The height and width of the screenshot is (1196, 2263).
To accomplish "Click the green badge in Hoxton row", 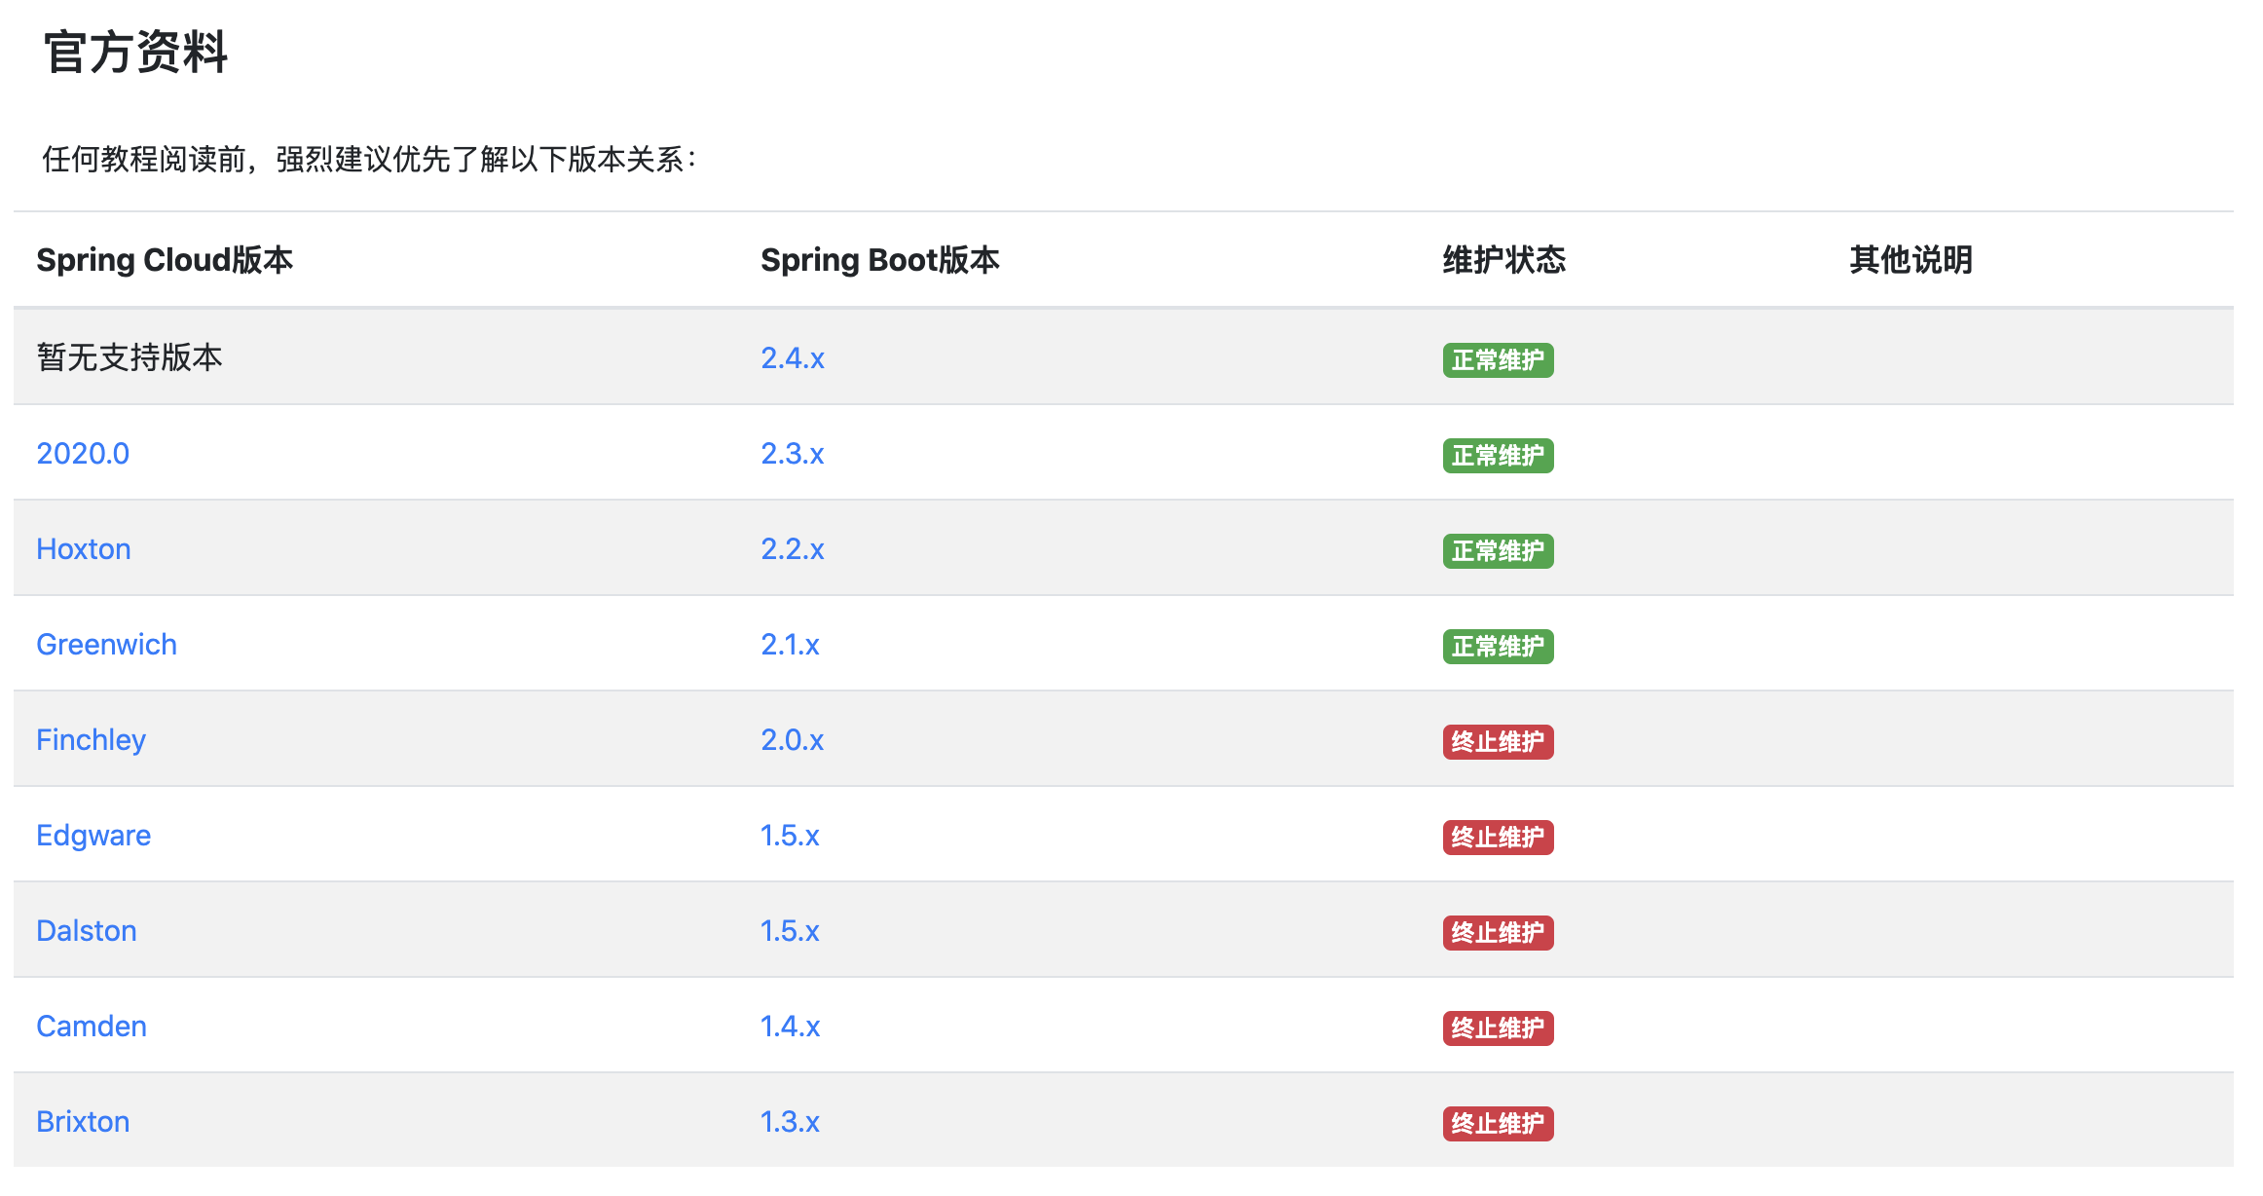I will (x=1498, y=551).
